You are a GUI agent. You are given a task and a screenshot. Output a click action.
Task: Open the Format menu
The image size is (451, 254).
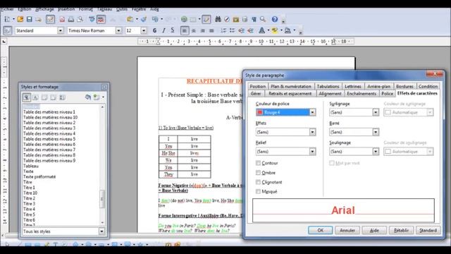click(85, 9)
